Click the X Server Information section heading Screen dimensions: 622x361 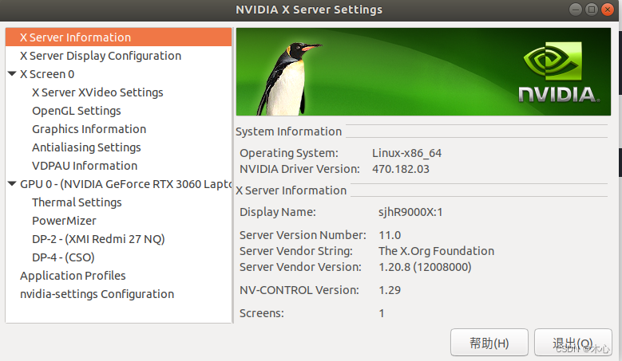point(291,190)
